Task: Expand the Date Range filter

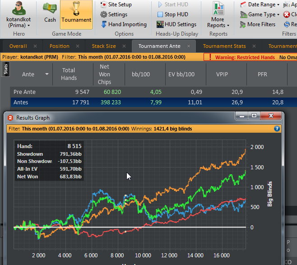Action: coord(260,5)
